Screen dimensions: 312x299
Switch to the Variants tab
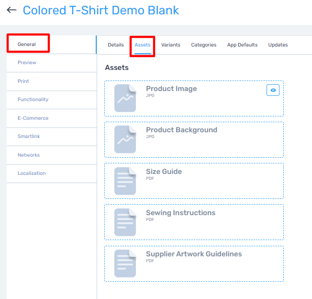pos(171,45)
